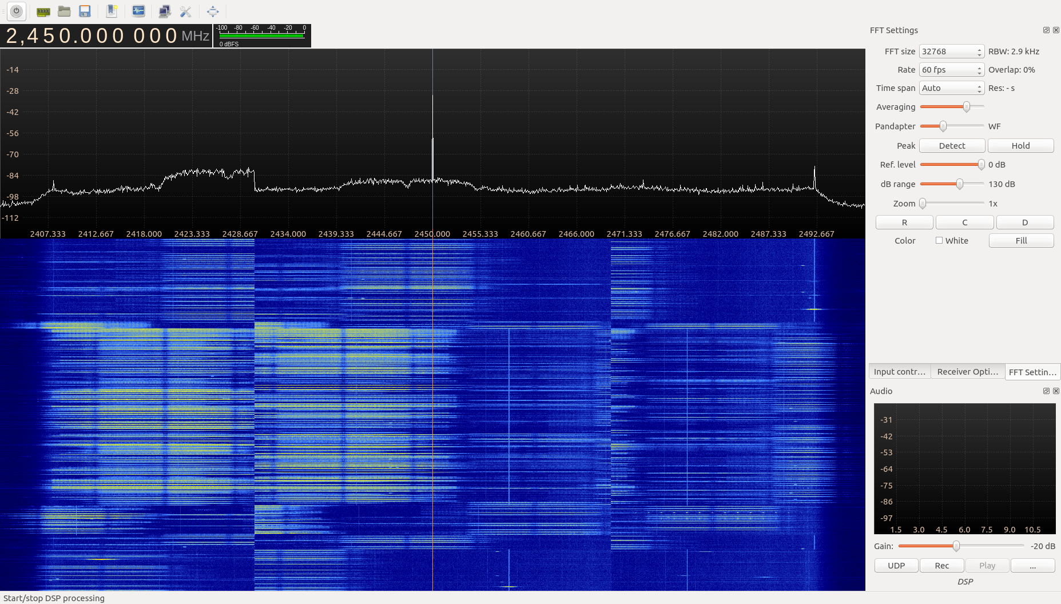Click the UDP button in Audio panel

point(896,566)
